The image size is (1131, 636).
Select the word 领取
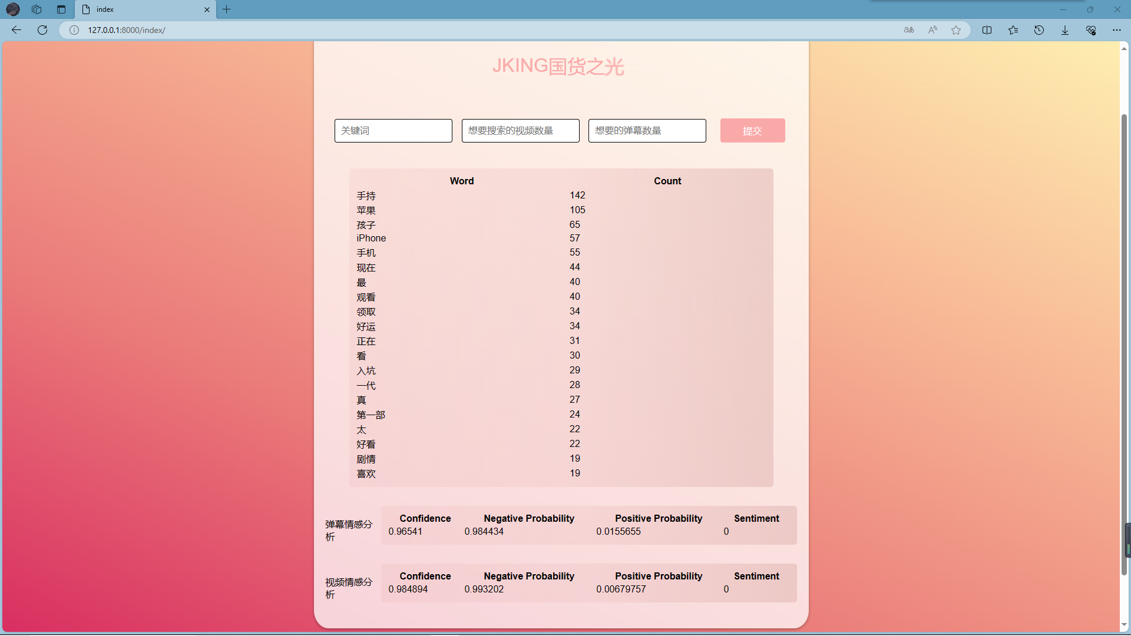(x=366, y=312)
